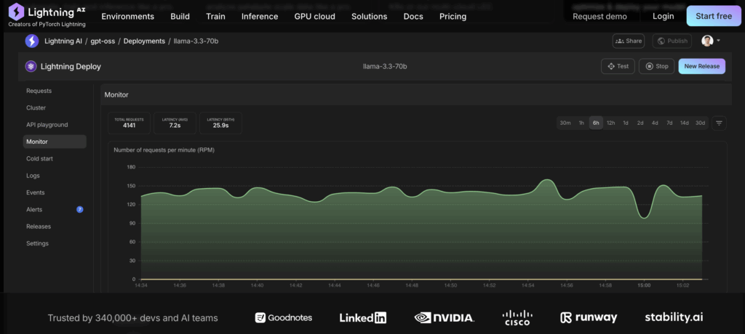Select the 30m time range

click(565, 123)
